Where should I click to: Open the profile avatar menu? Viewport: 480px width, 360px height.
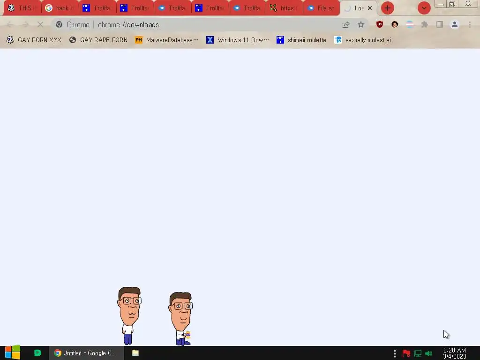[455, 24]
